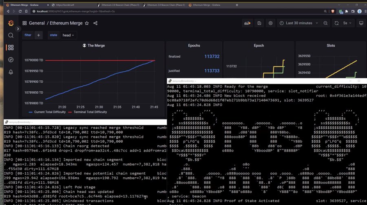Share the dashboard using the share icon
The image size is (367, 205).
(95, 23)
